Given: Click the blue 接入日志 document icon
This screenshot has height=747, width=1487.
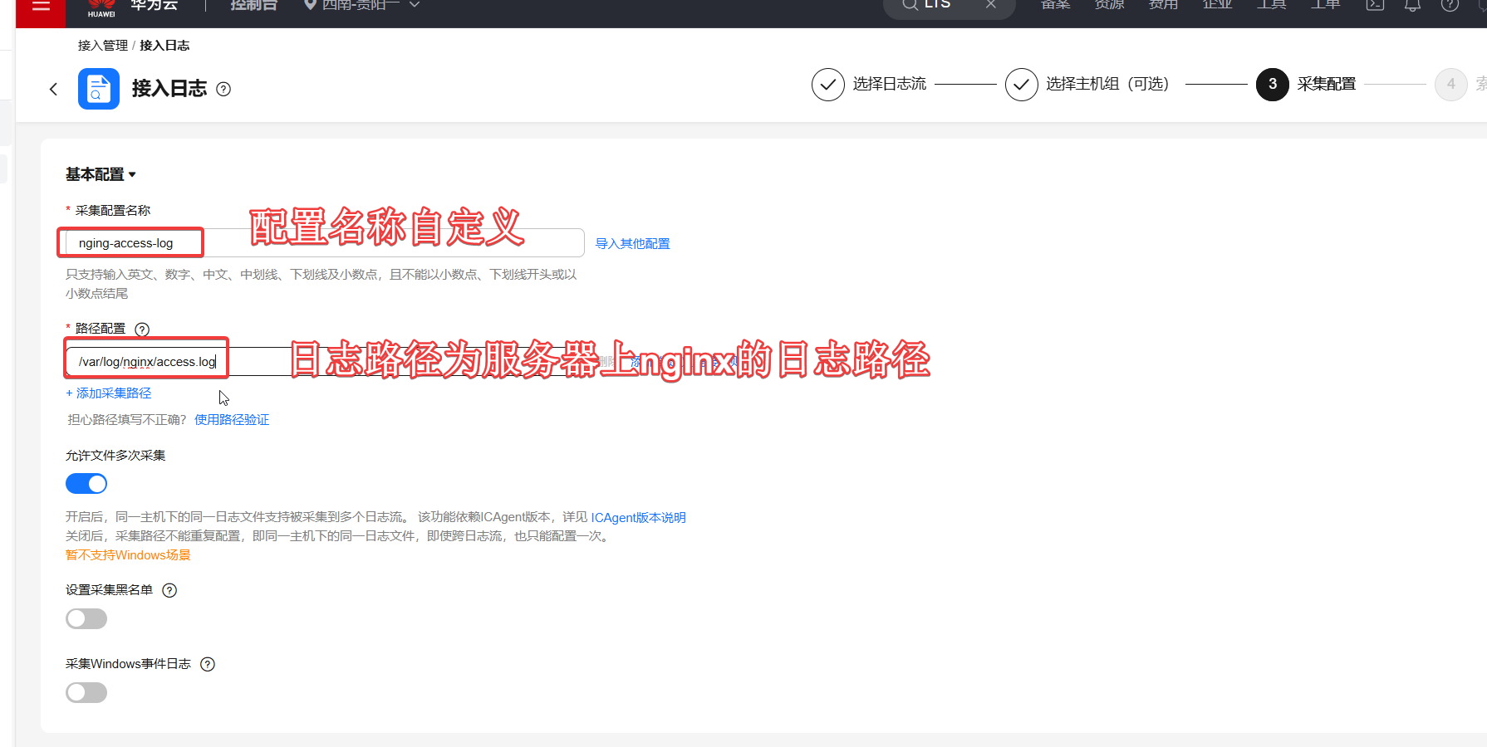Looking at the screenshot, I should click(x=99, y=89).
